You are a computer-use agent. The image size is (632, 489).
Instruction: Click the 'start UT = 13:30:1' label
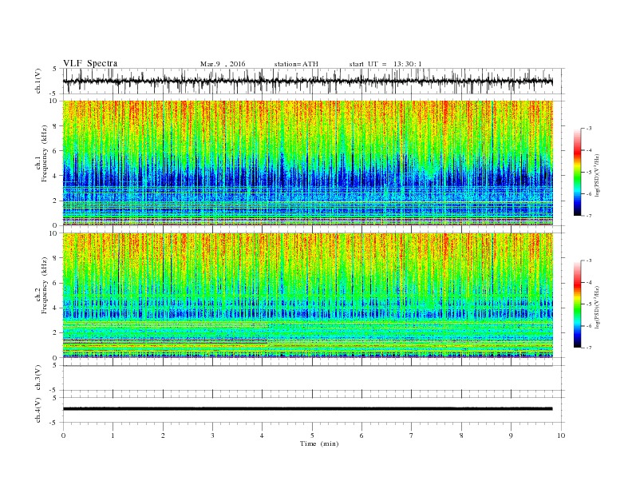385,64
